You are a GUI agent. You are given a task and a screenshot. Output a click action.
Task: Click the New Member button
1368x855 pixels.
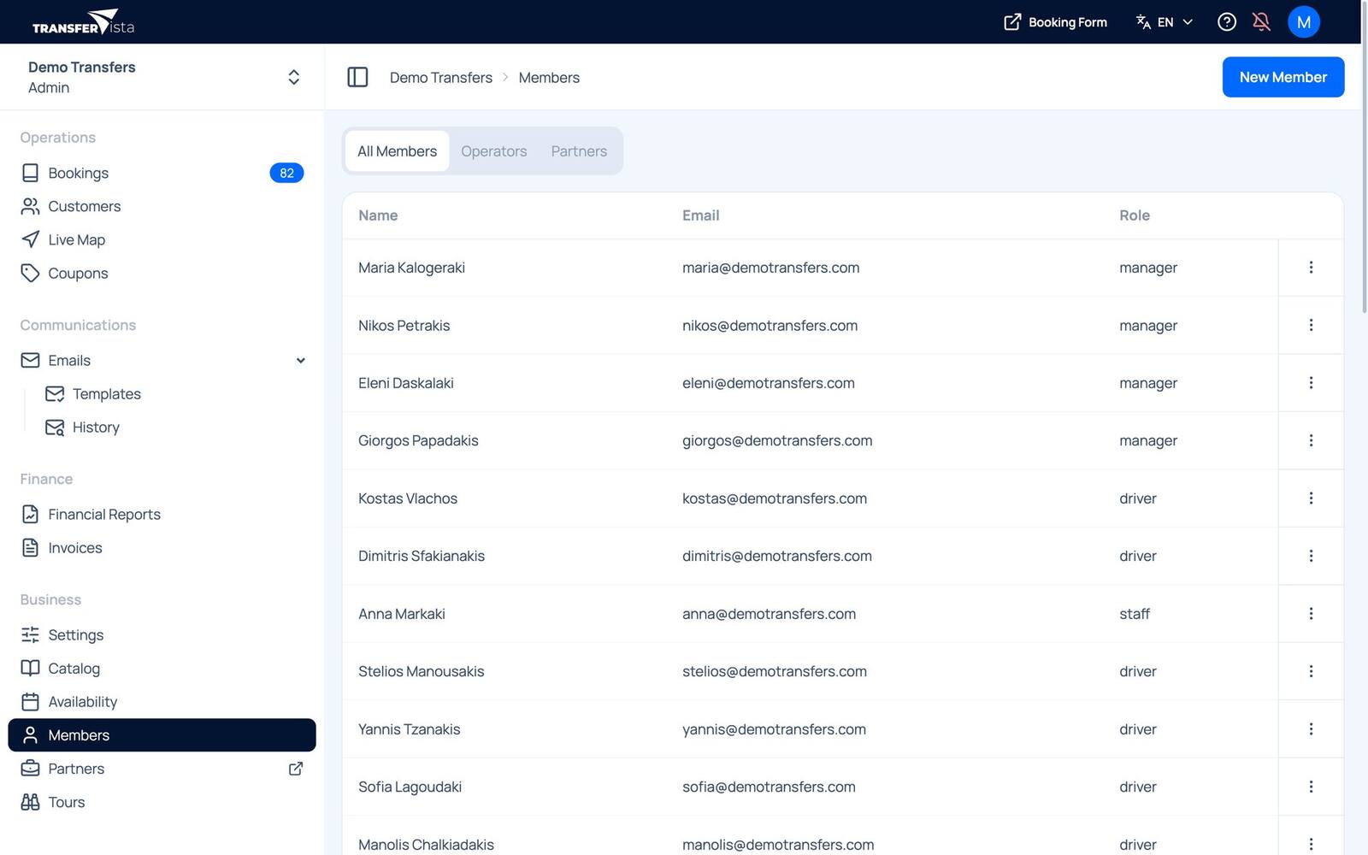click(x=1282, y=77)
